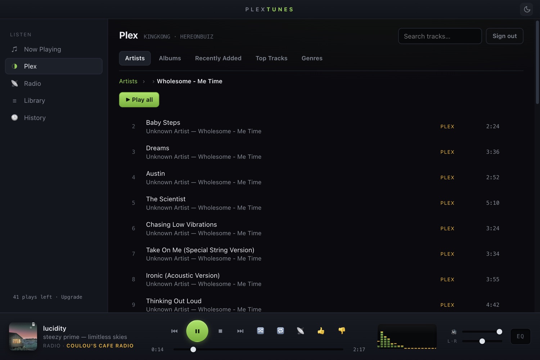Click the HEREONBUIZ server label
Image resolution: width=540 pixels, height=360 pixels.
click(197, 37)
